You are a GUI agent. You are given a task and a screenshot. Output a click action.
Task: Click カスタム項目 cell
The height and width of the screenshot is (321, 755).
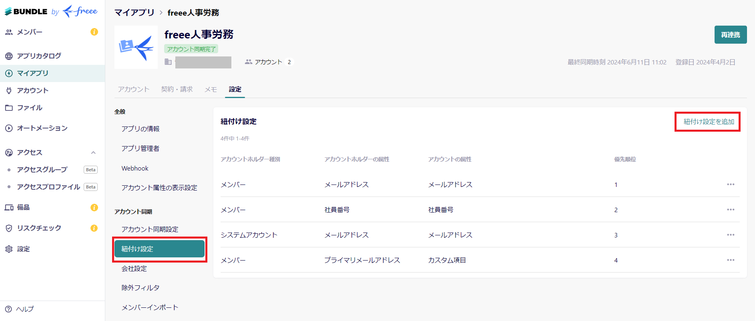pos(447,260)
